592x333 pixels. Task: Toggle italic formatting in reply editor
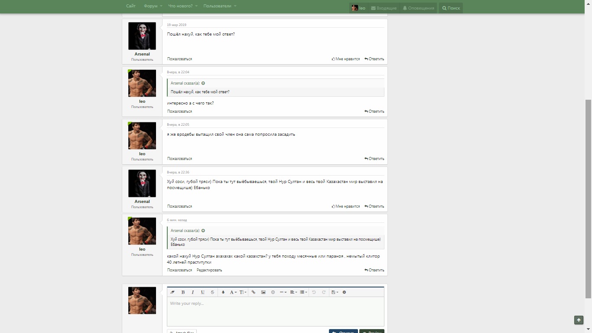click(x=193, y=292)
